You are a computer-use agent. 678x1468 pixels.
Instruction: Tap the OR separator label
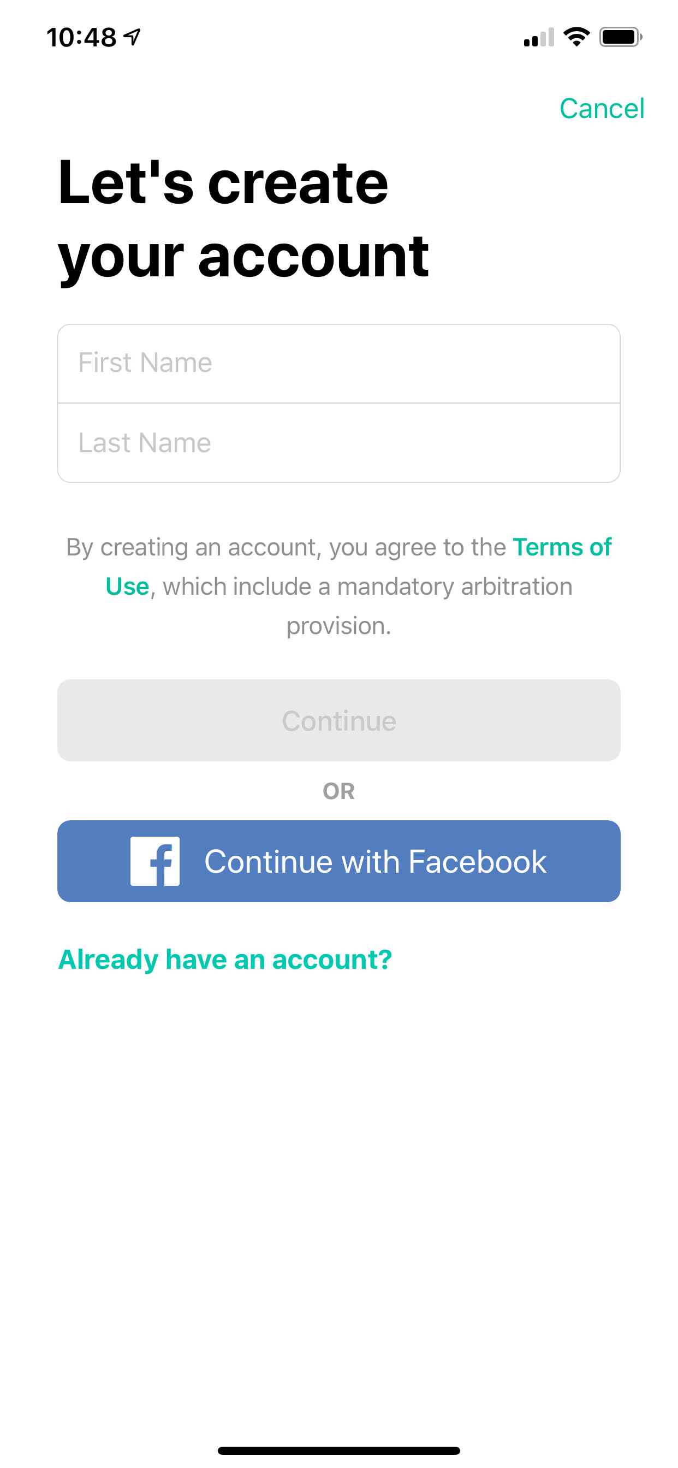point(339,791)
